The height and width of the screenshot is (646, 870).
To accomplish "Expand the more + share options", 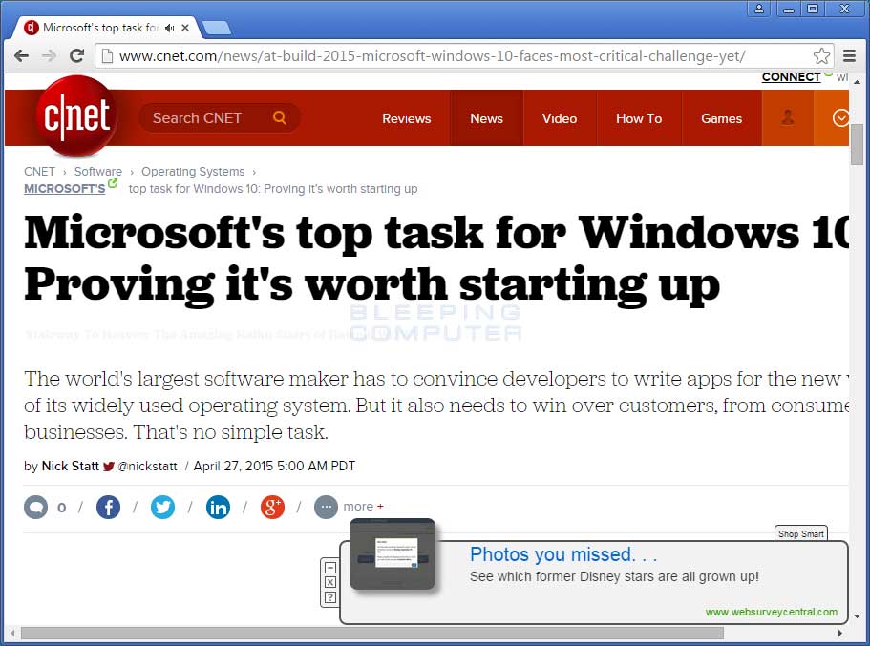I will point(364,507).
